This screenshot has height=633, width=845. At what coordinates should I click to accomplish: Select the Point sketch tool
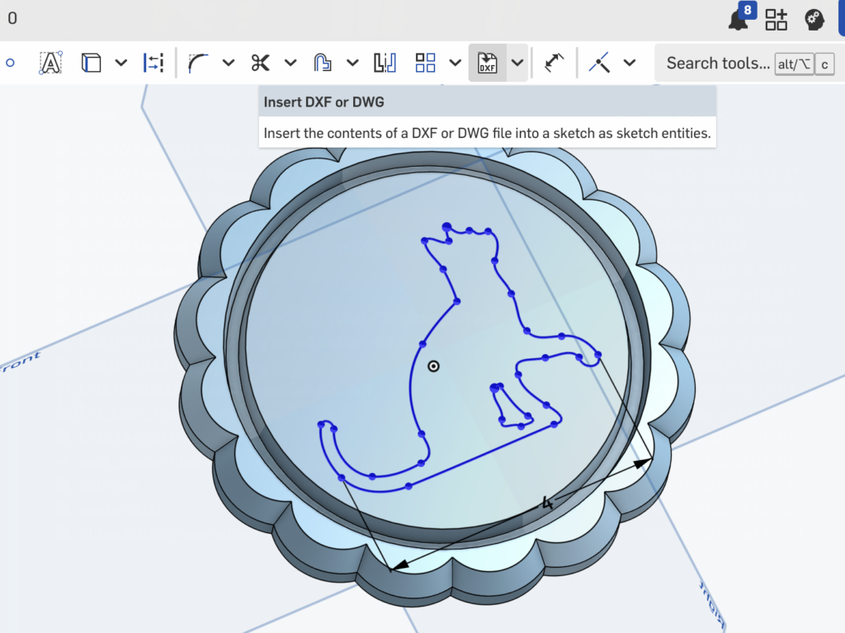(10, 63)
